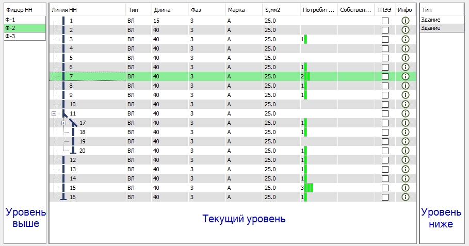Open info icon for line 8

click(406, 86)
